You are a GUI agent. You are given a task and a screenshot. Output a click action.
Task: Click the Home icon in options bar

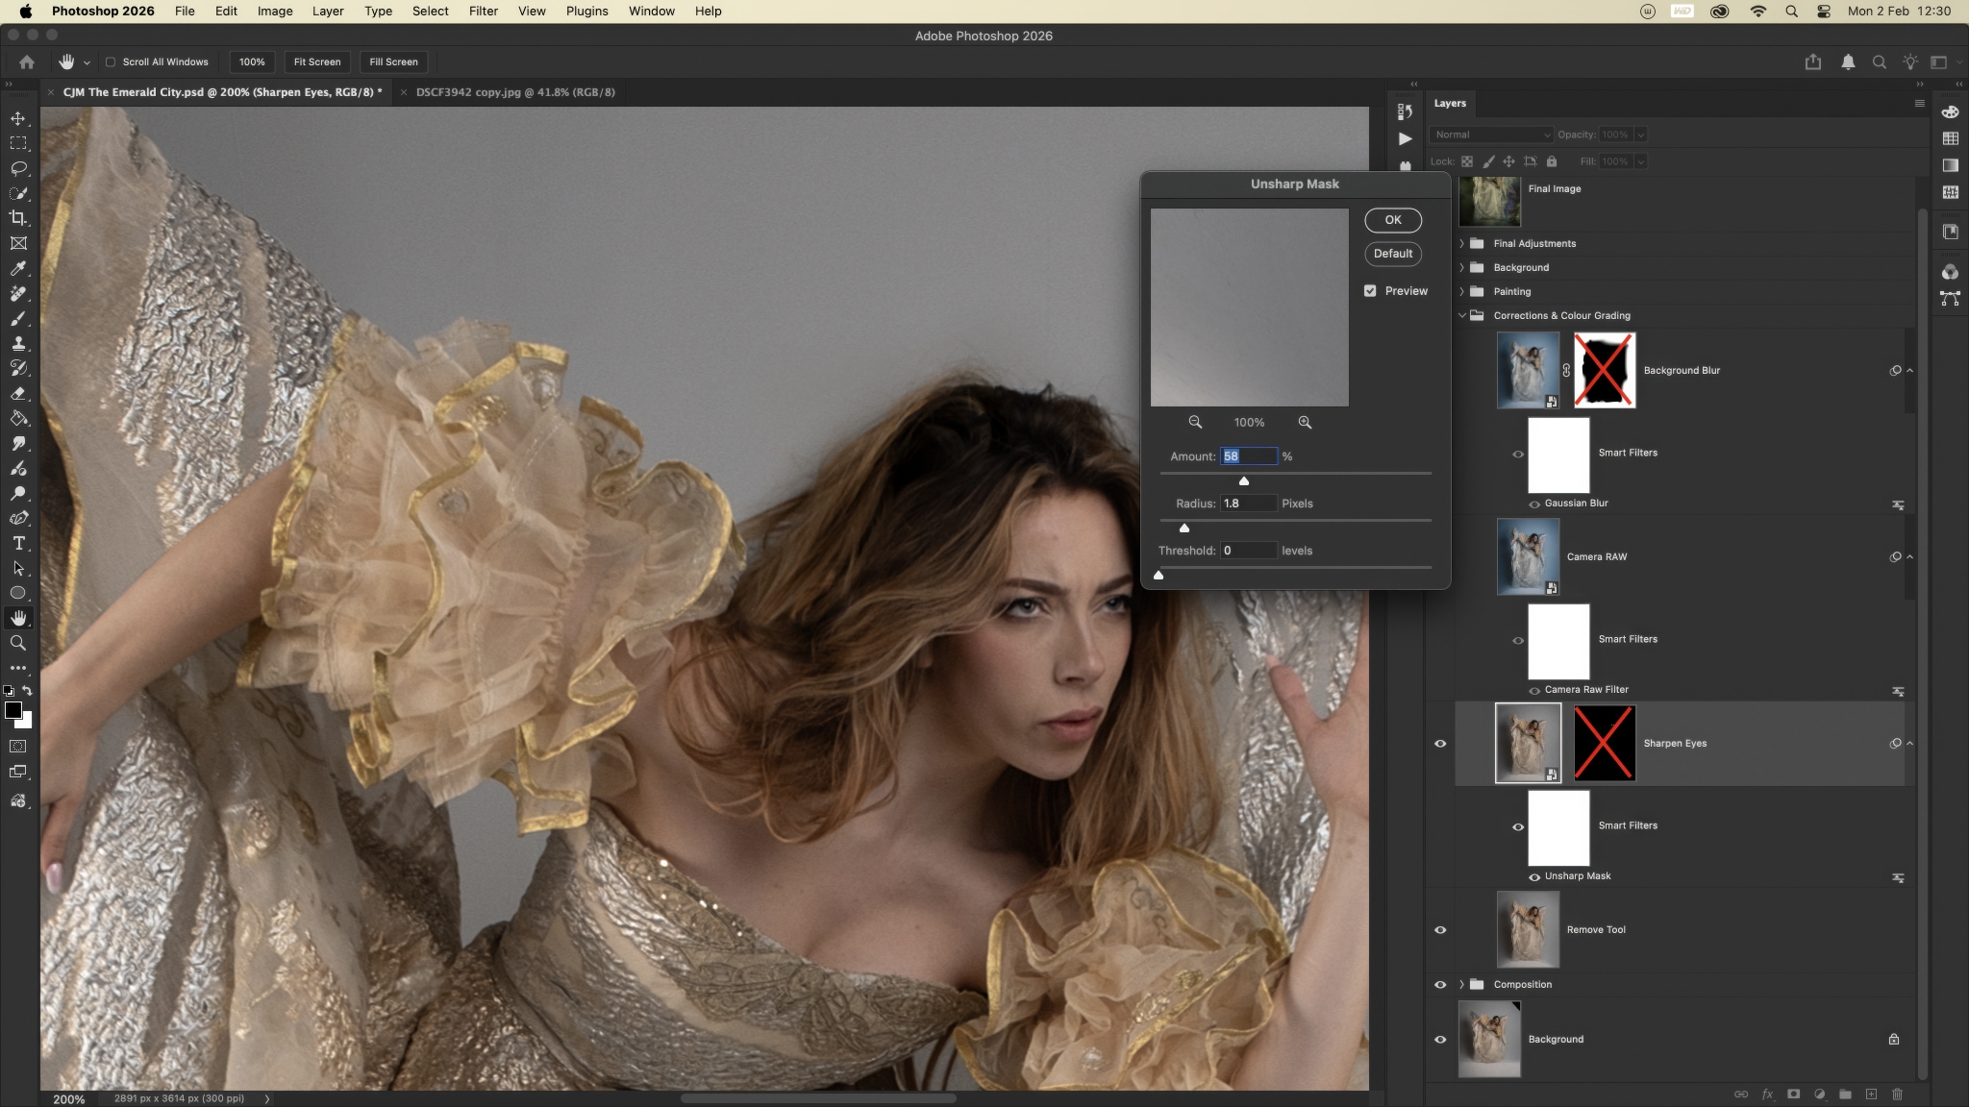pos(27,61)
